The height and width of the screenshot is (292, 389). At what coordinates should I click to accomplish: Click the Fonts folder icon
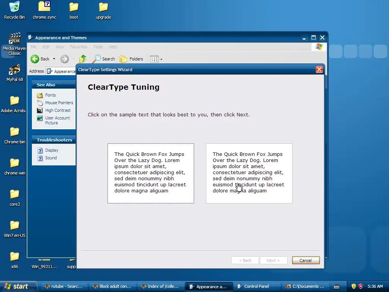tap(40, 95)
